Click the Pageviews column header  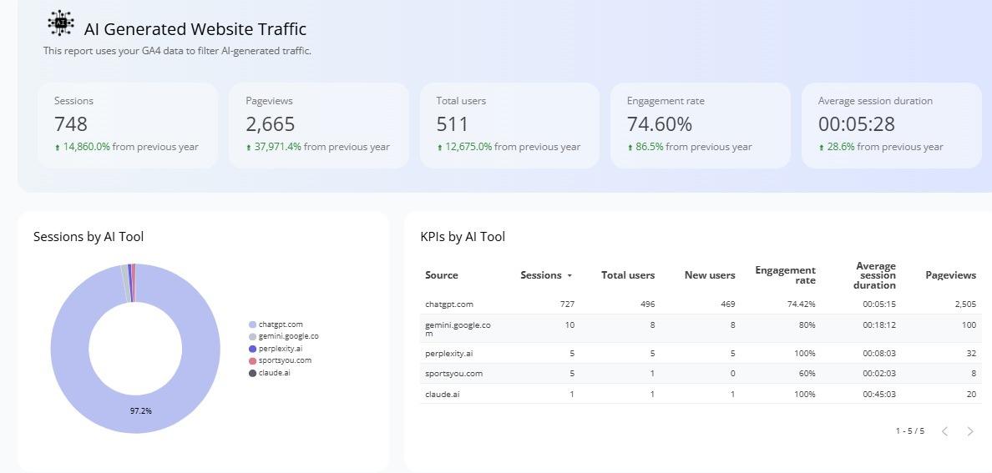pos(950,275)
